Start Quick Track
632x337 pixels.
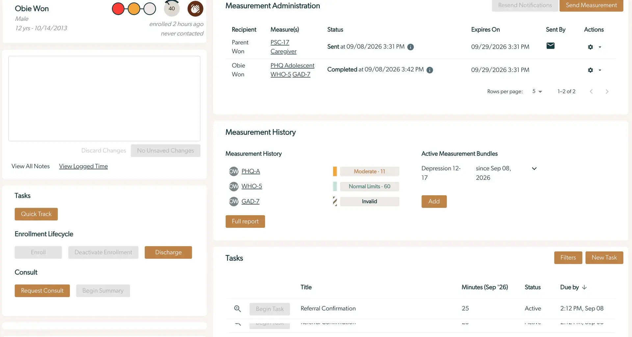click(36, 214)
